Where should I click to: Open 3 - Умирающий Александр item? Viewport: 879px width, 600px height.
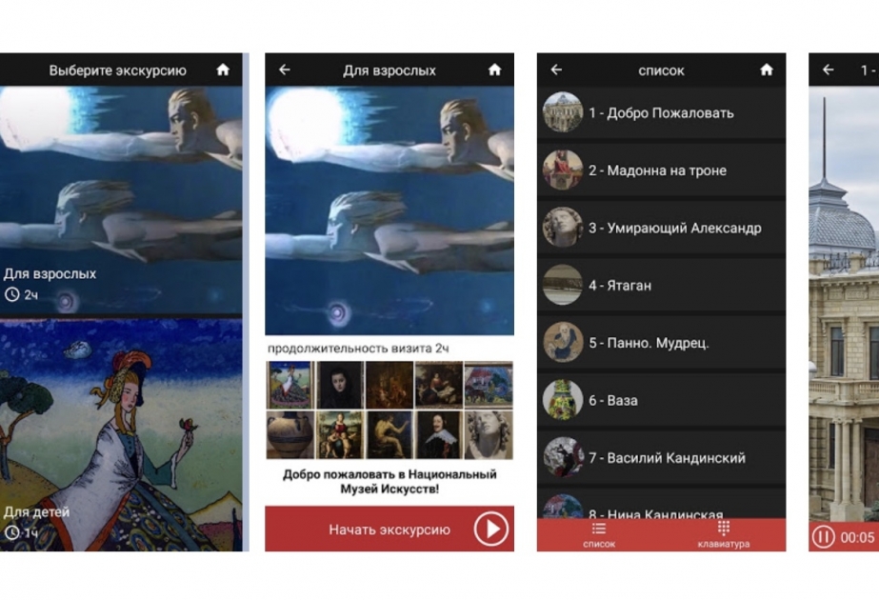[x=662, y=228]
